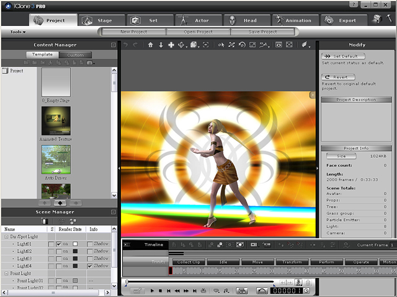Enable the Light02 'on' checkbox
This screenshot has height=297, width=397.
tap(59, 251)
